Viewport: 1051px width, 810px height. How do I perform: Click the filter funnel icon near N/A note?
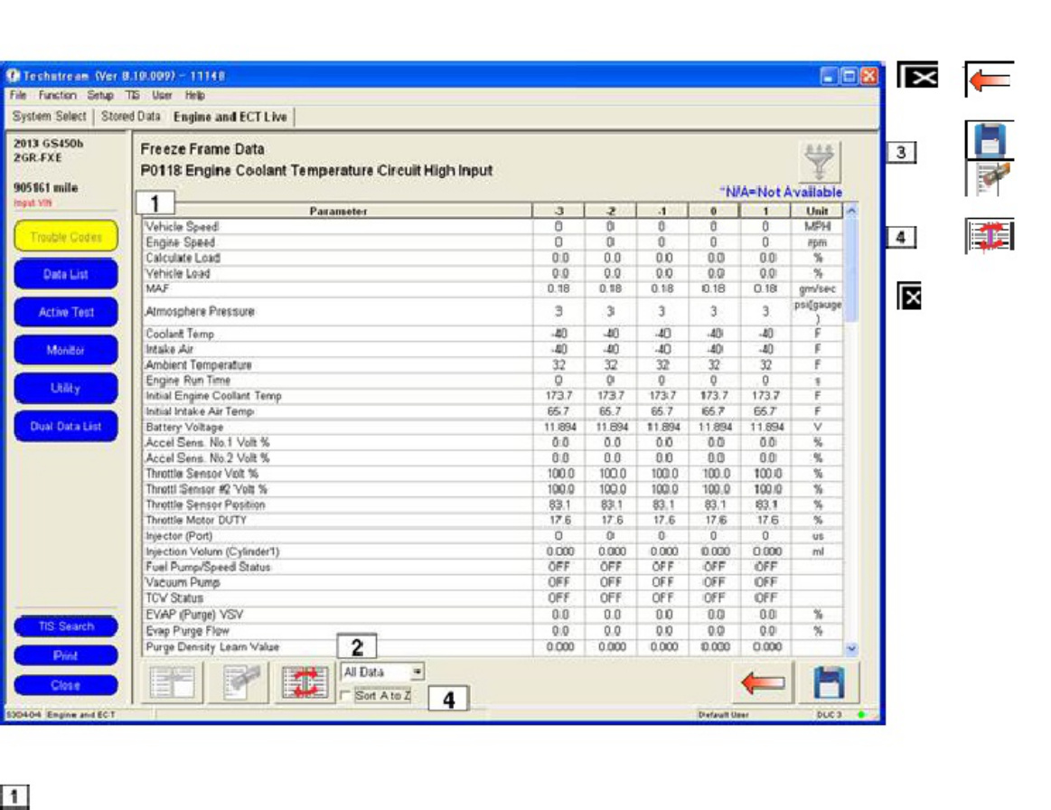[x=820, y=161]
